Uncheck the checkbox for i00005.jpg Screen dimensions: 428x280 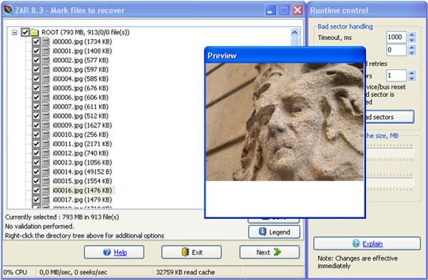[x=36, y=88]
